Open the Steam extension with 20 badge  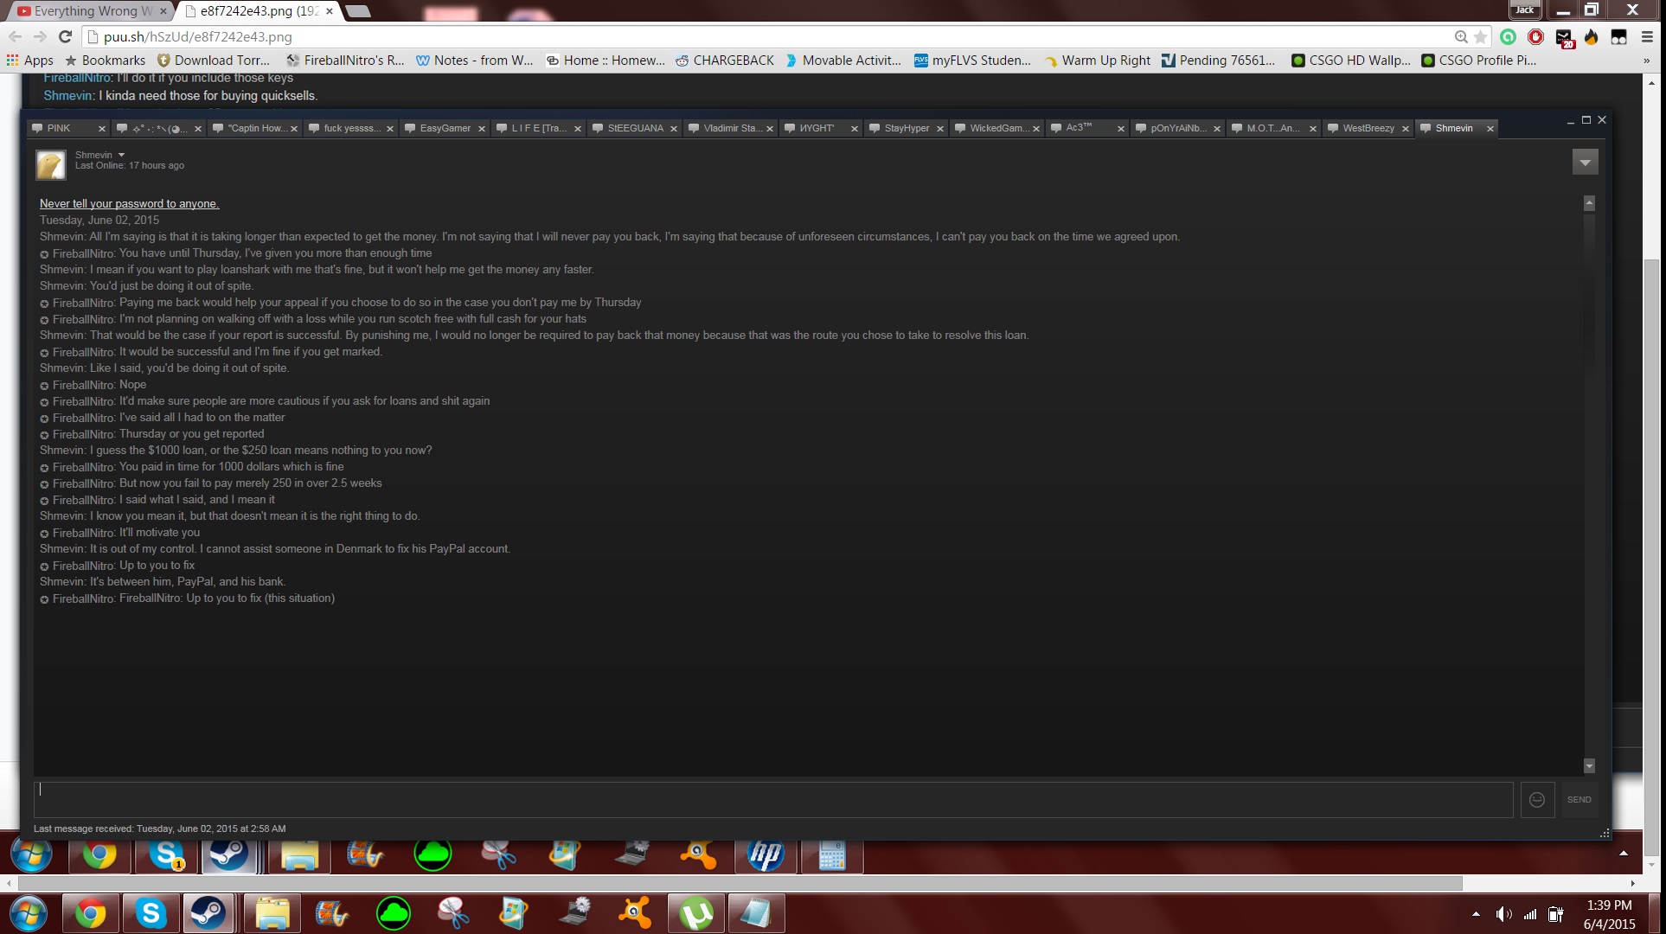pos(1563,37)
